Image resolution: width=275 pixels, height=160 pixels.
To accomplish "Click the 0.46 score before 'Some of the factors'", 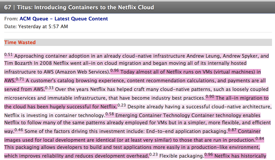I will point(19,130).
